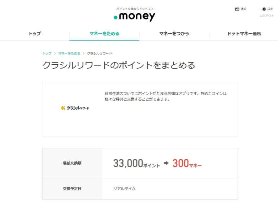
Task: Click the 通知 label in header
Action: 243,9
